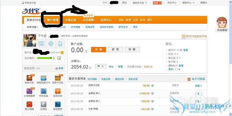Open the 信用卡还款 app icon
Image resolution: width=232 pixels, height=116 pixels.
click(x=58, y=78)
